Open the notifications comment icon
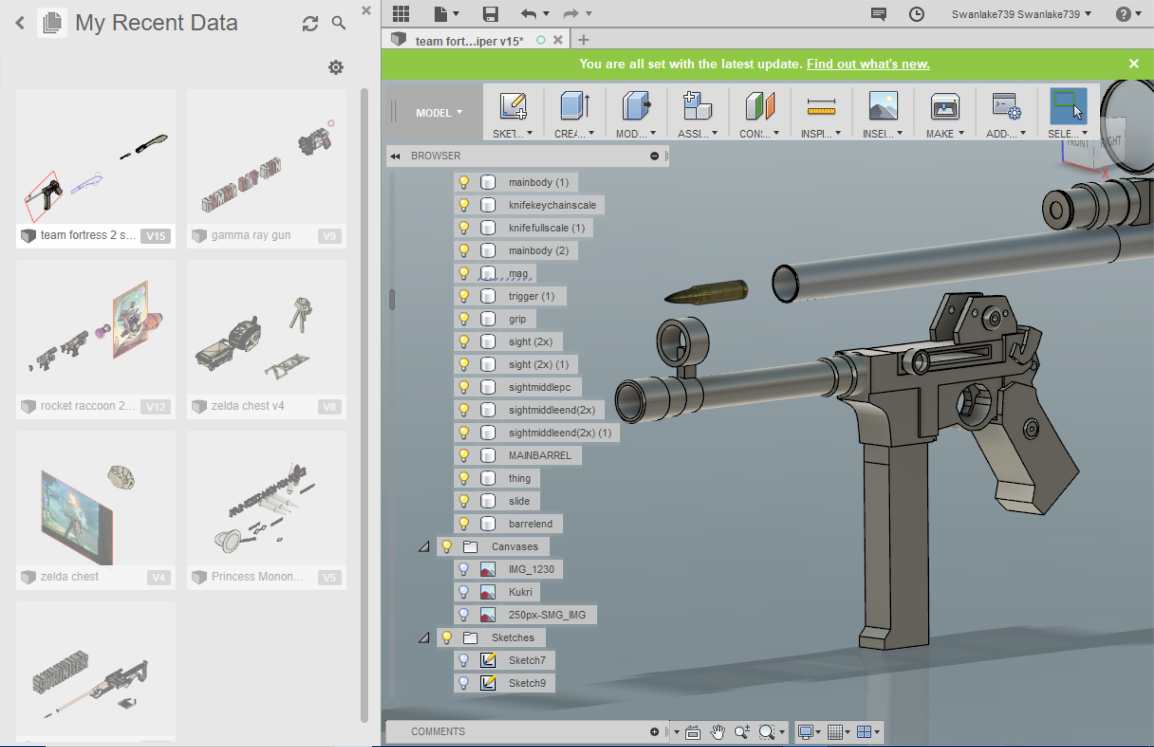Image resolution: width=1154 pixels, height=747 pixels. 879,14
